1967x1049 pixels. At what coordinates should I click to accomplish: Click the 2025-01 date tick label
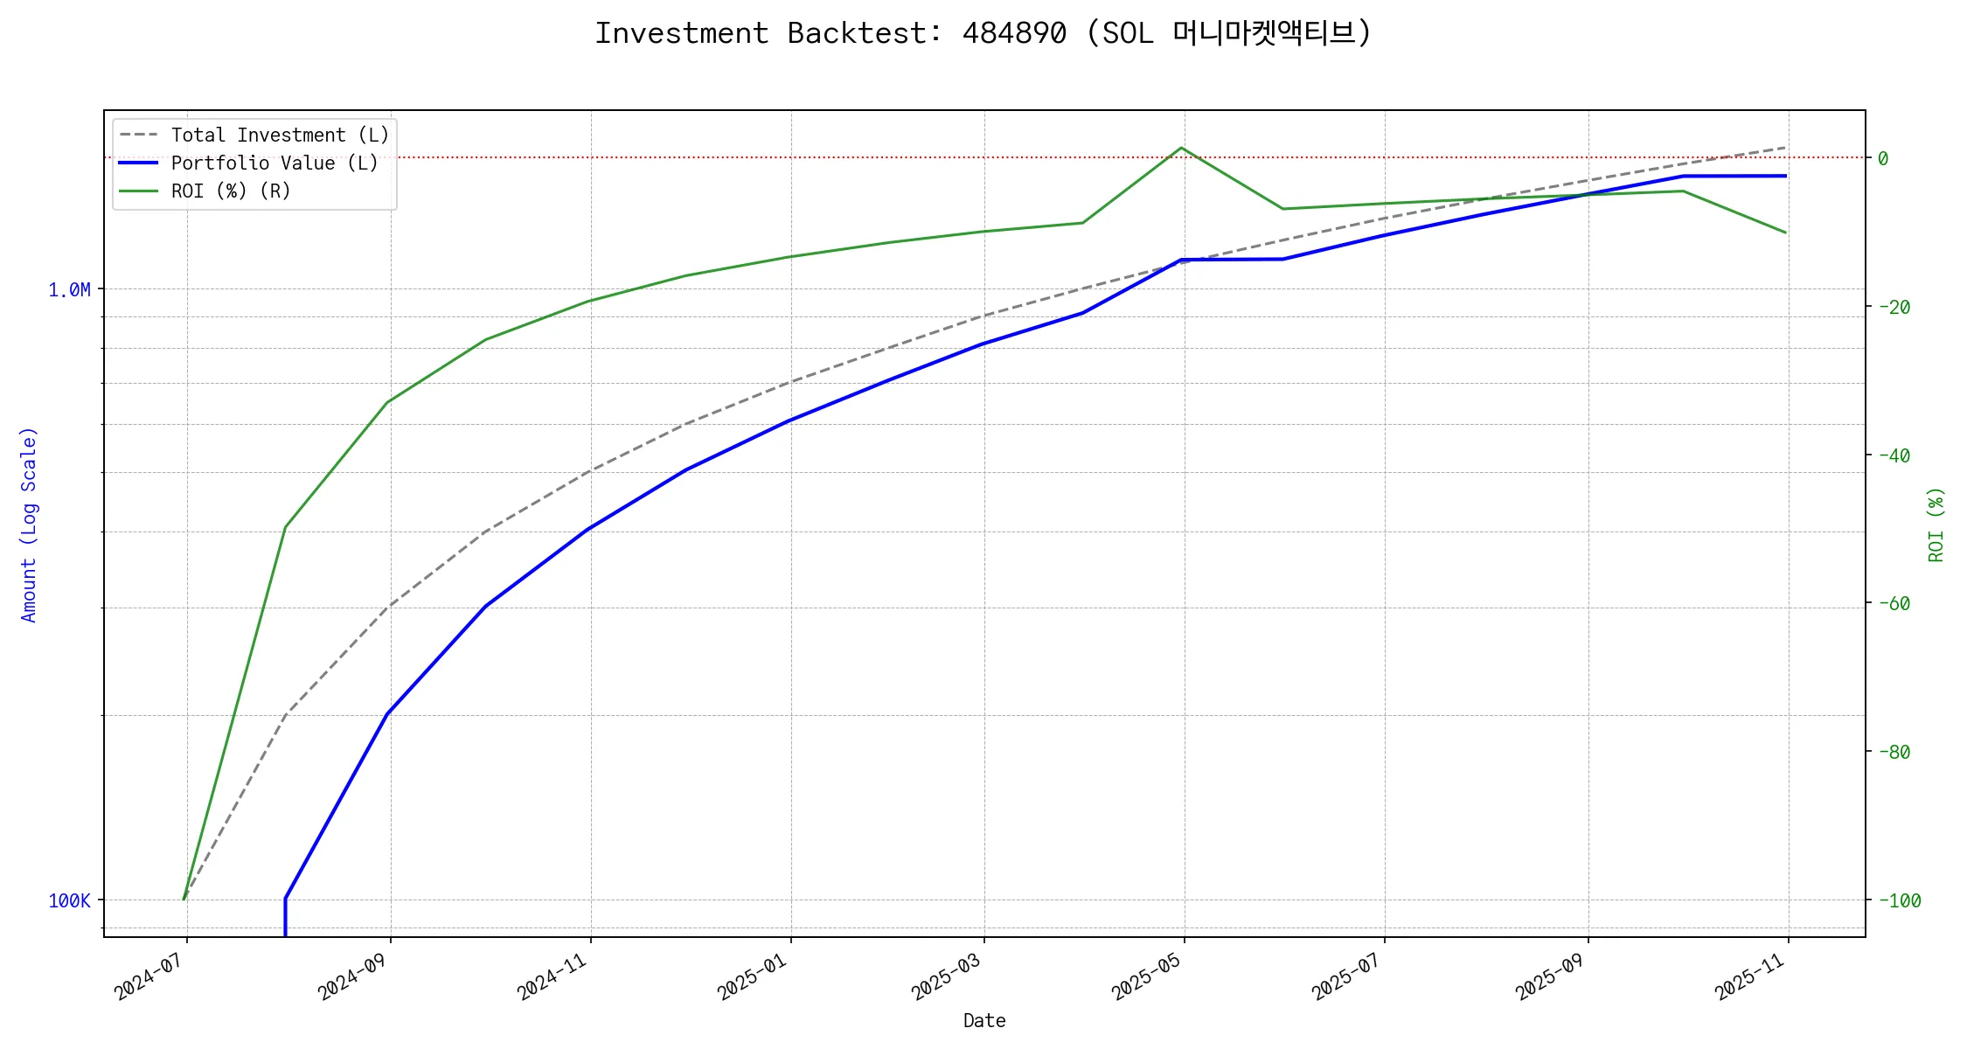pyautogui.click(x=754, y=976)
